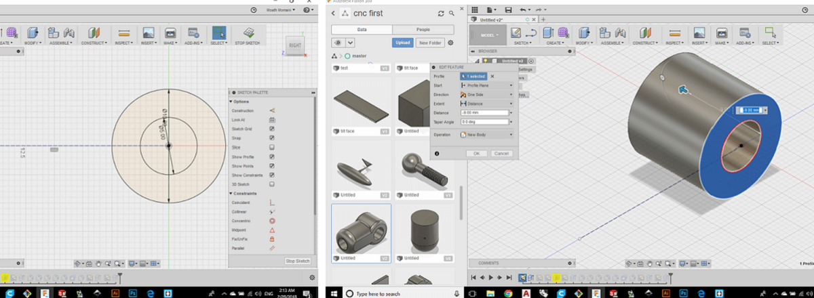Click Select tool icon in right model window
The image size is (814, 298).
(769, 33)
